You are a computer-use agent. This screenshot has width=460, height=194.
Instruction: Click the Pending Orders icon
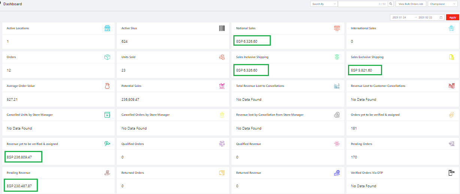[451, 144]
